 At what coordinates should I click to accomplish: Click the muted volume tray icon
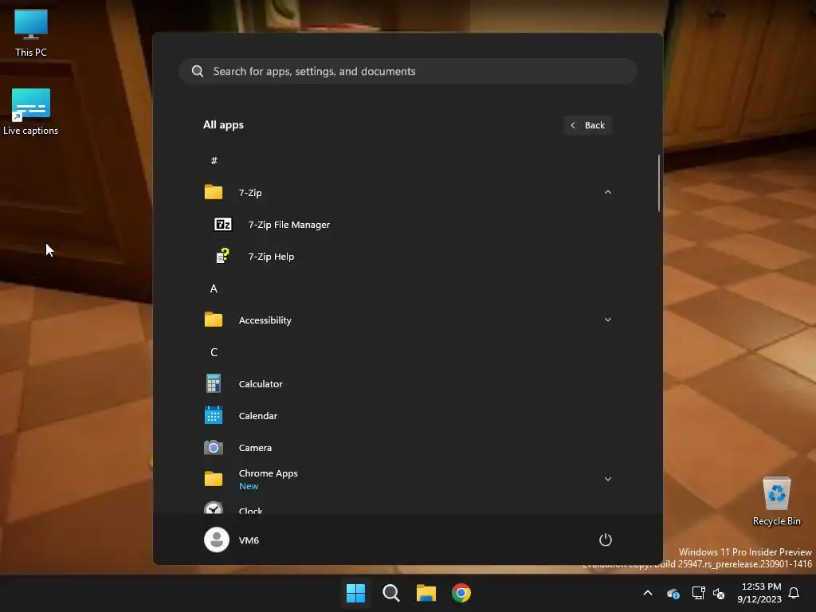719,593
